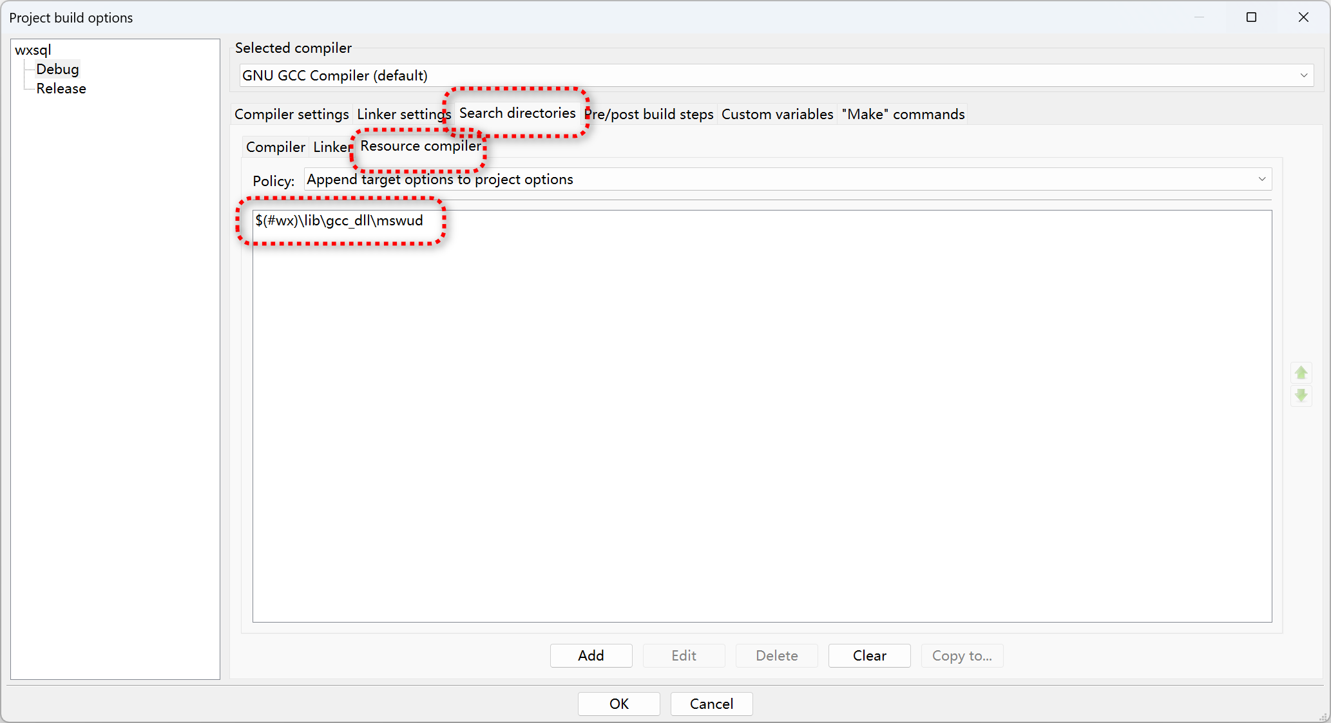Click the Delete button
Viewport: 1331px width, 723px height.
pos(776,655)
